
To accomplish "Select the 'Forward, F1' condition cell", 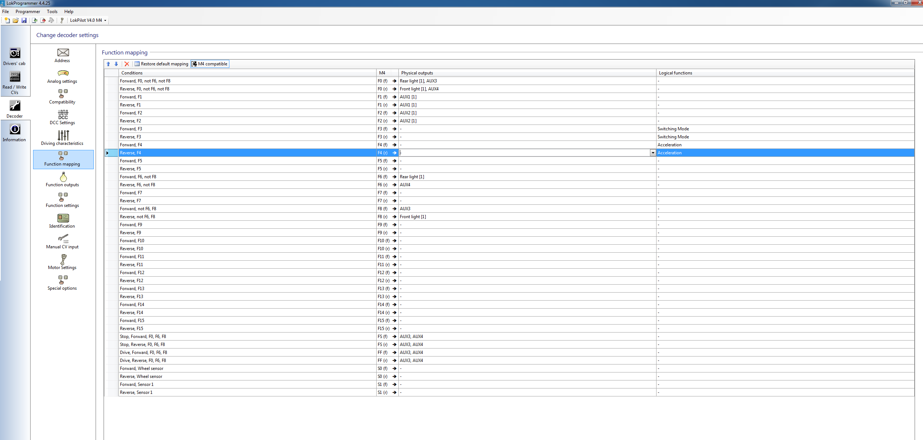I will (247, 97).
